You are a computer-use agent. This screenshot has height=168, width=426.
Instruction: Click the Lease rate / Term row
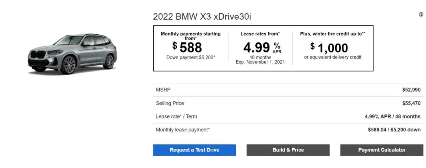click(288, 116)
